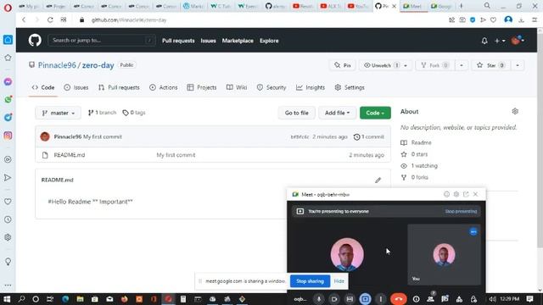
Task: Open the Meet popup in a new window icon
Action: tap(466, 194)
